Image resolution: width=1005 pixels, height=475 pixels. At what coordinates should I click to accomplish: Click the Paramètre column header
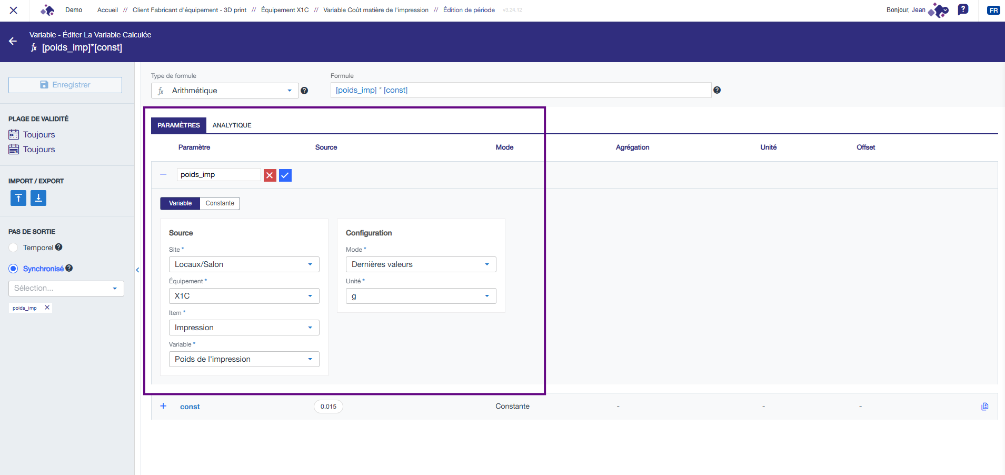(x=194, y=147)
